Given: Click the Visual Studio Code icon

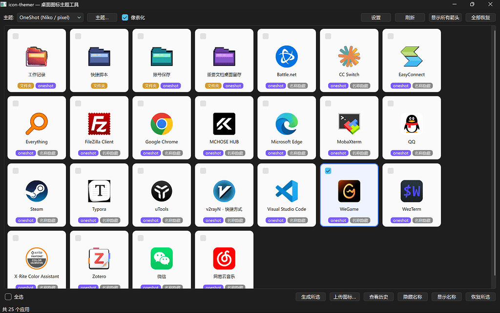Looking at the screenshot, I should point(287,191).
